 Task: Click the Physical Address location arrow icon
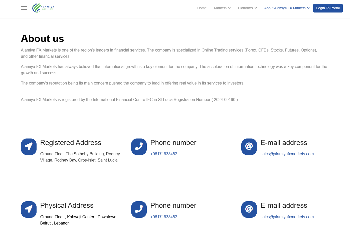[29, 209]
